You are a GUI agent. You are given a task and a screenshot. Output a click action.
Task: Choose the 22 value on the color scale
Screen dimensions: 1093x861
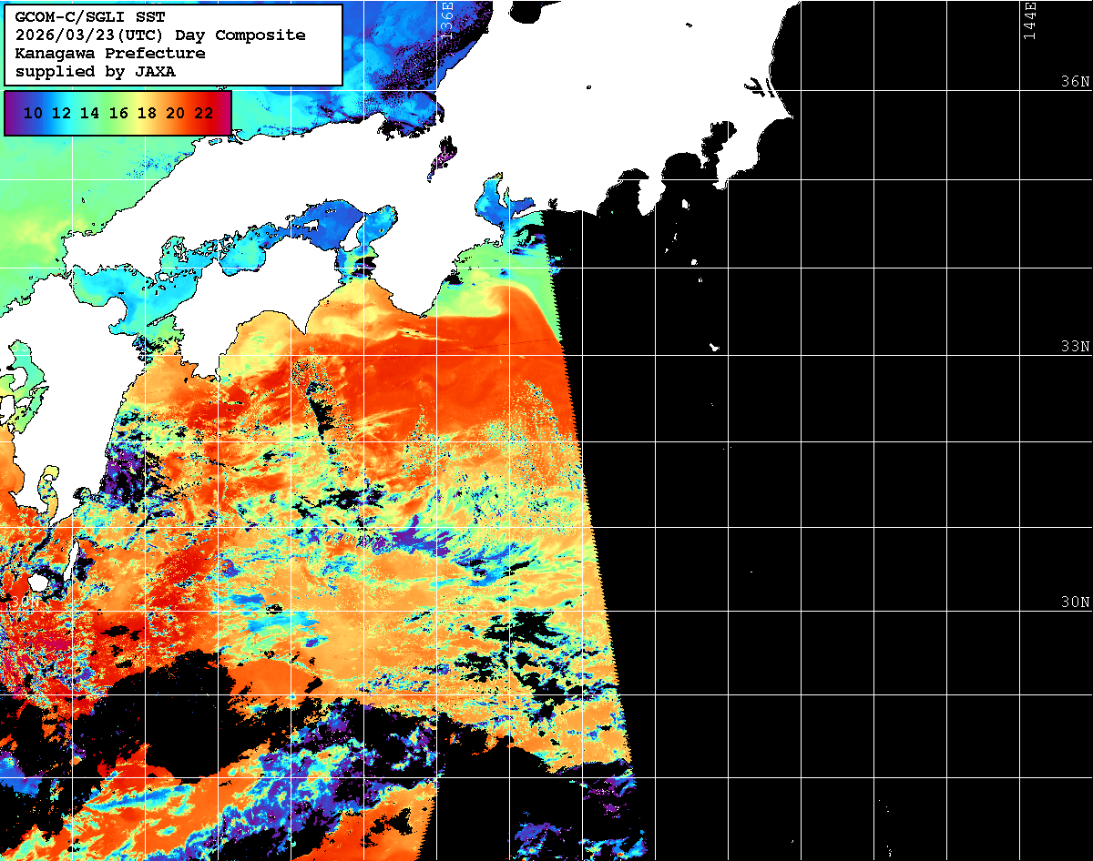coord(204,114)
